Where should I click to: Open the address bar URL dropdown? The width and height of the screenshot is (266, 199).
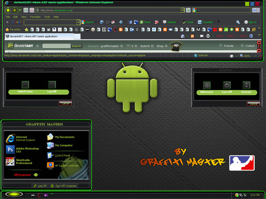click(x=182, y=10)
